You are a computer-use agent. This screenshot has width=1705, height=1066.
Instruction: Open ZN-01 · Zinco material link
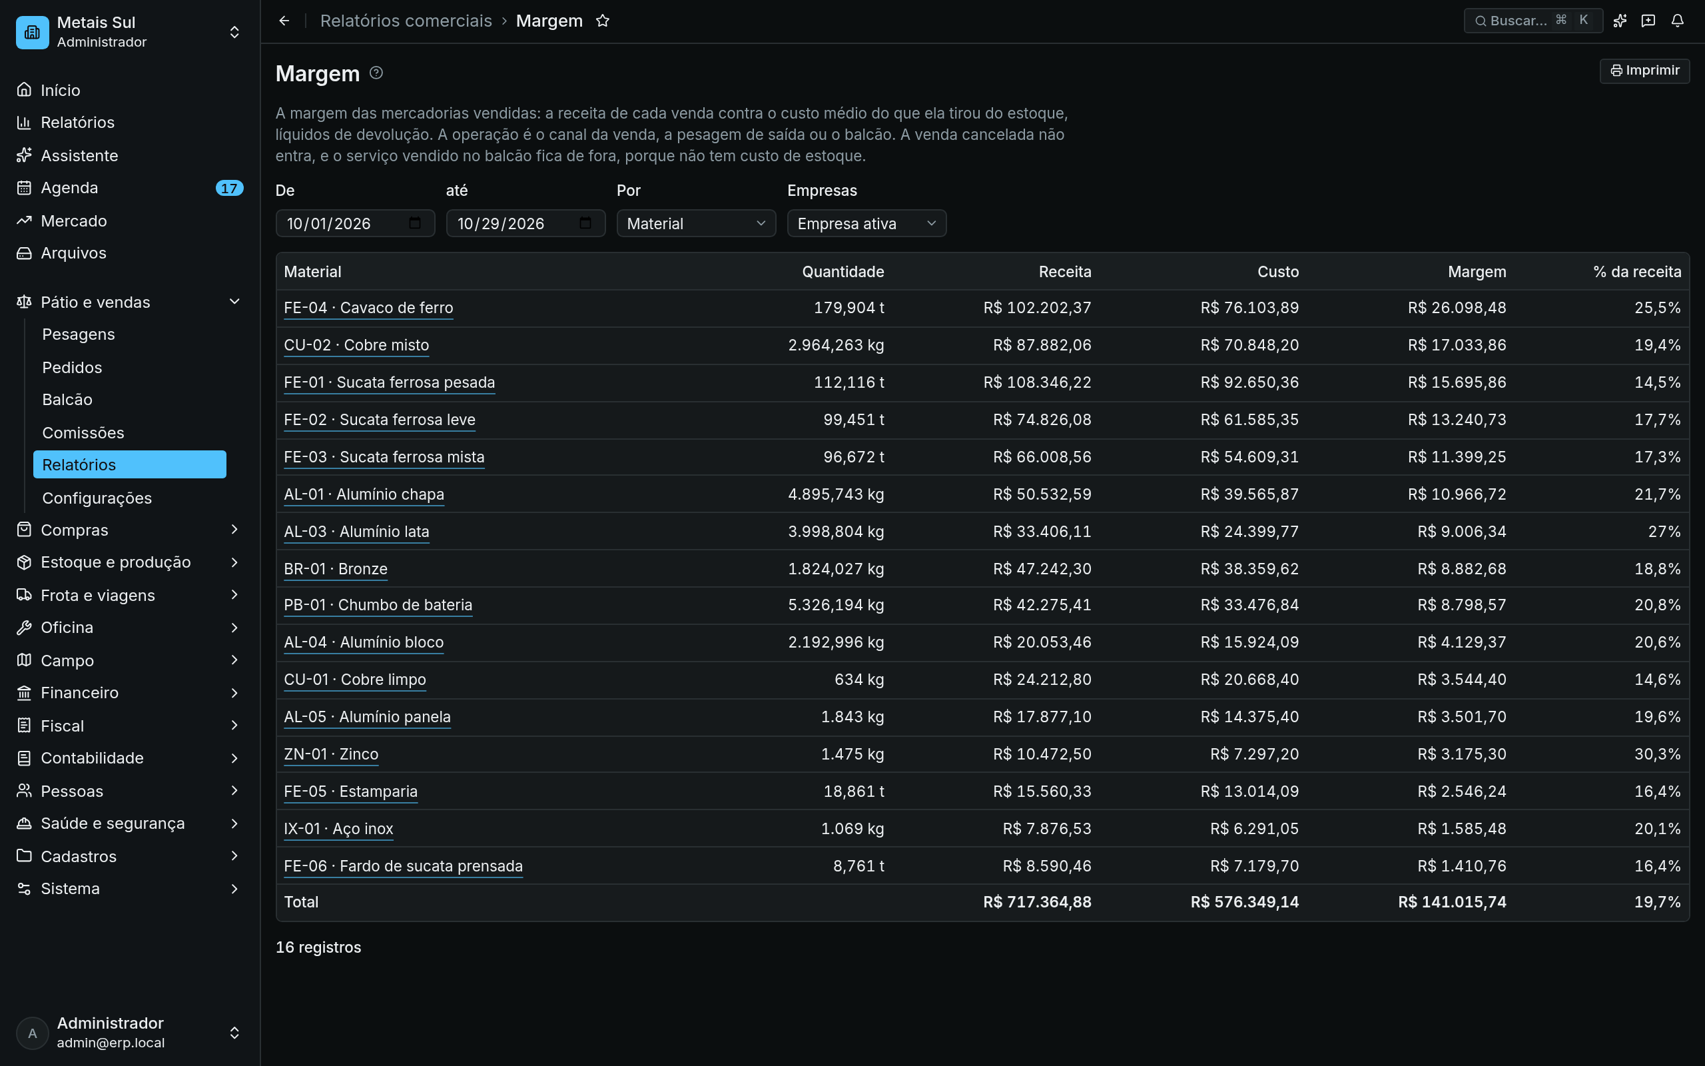(x=331, y=754)
